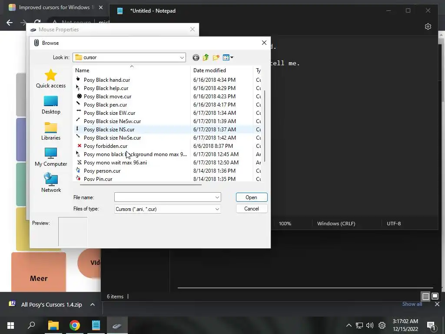Select Posy Black size NeSw.cur file
445x334 pixels.
coord(112,121)
